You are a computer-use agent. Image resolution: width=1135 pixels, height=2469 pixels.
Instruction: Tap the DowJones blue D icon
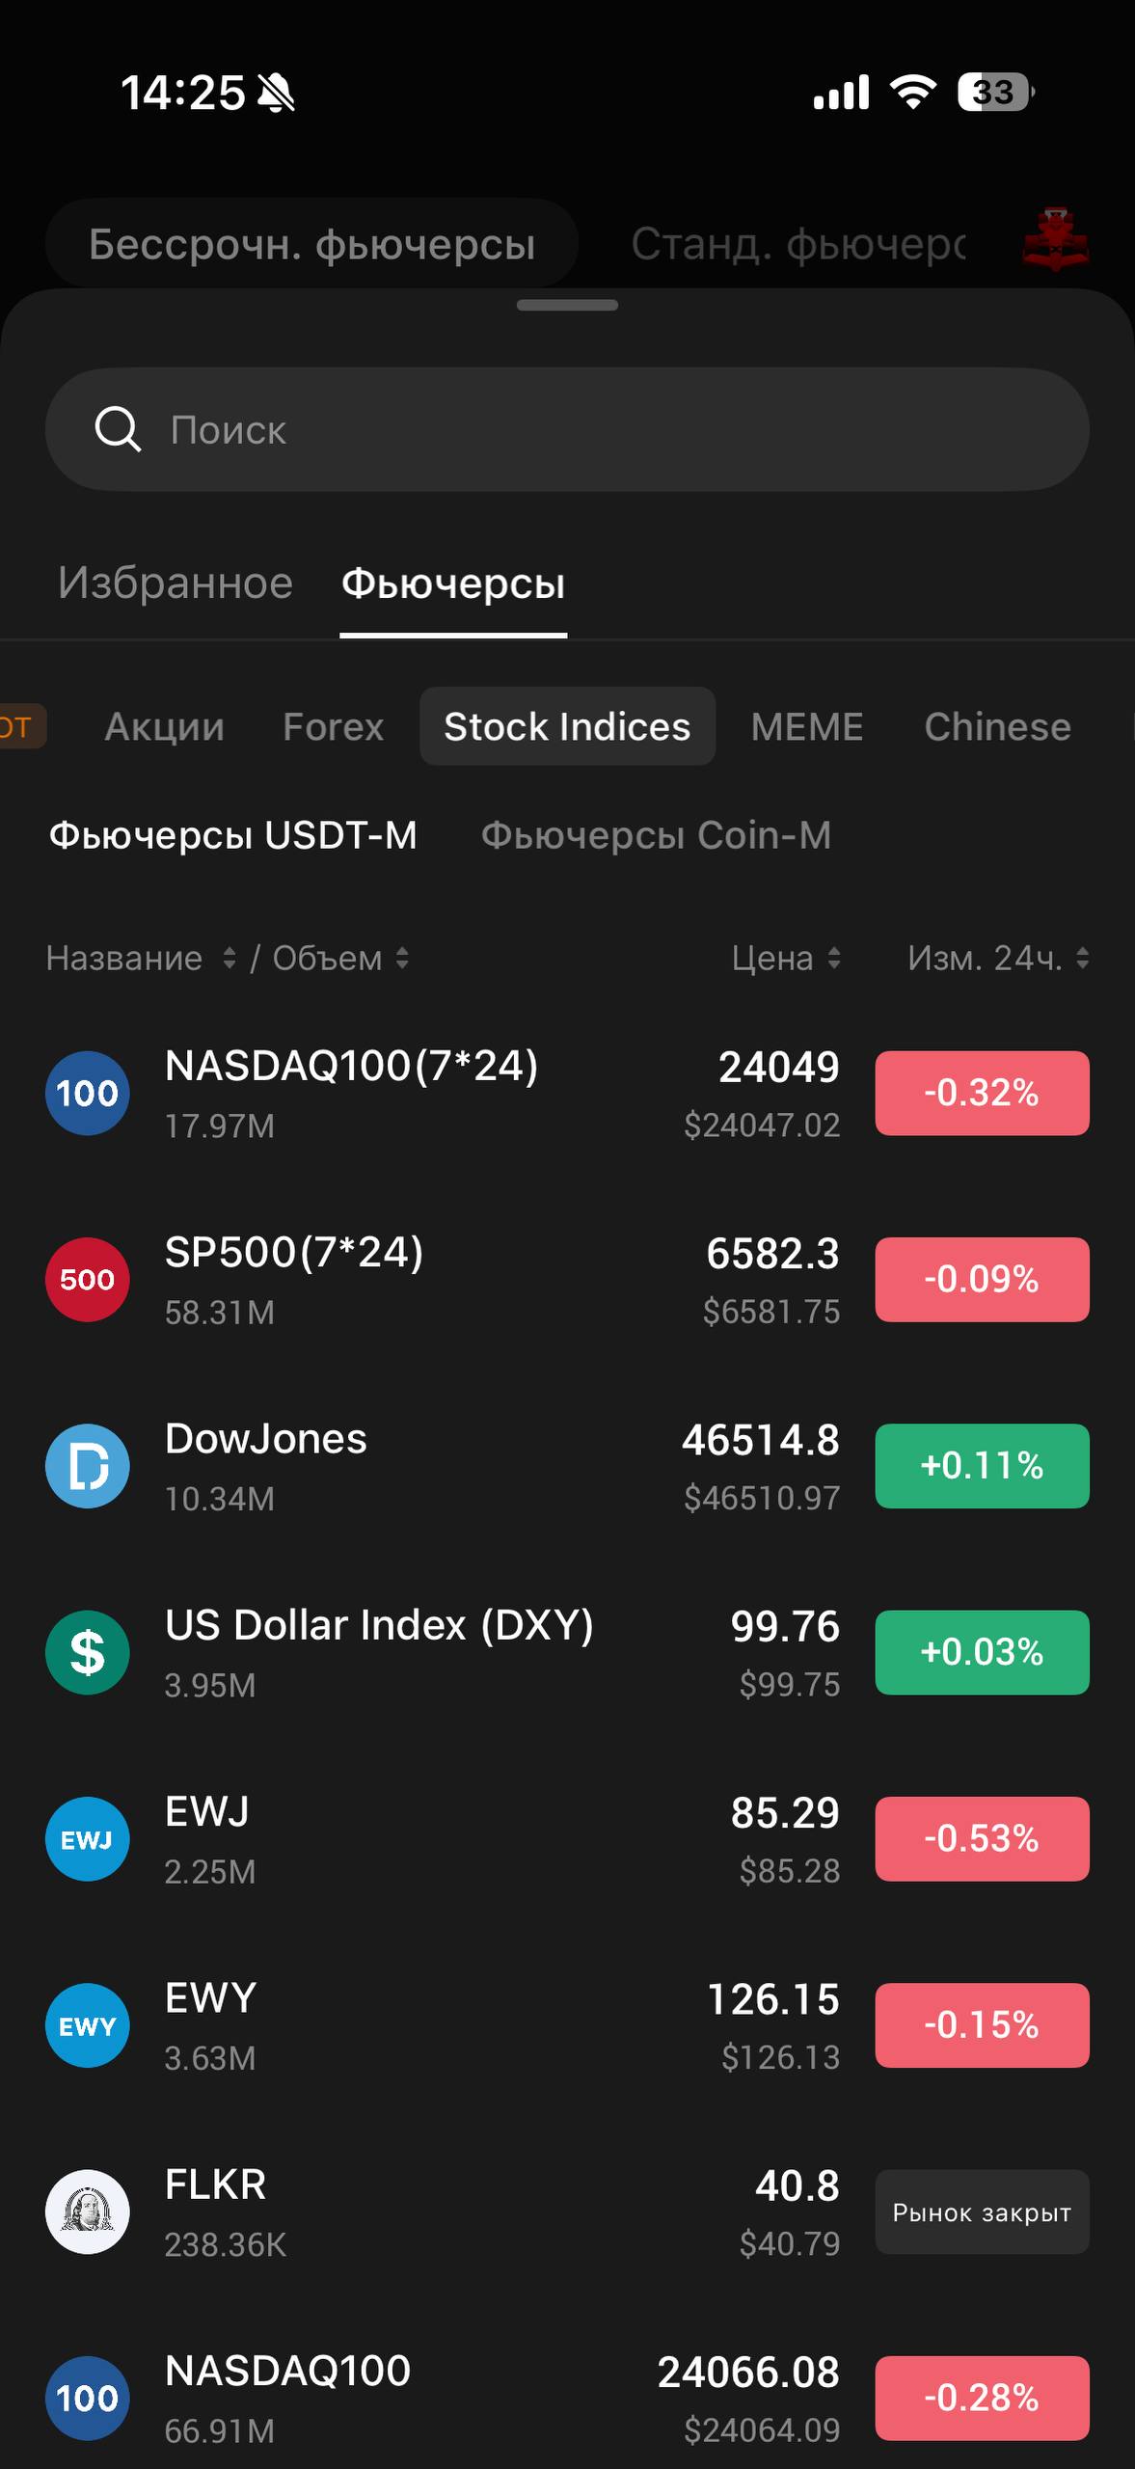(87, 1466)
